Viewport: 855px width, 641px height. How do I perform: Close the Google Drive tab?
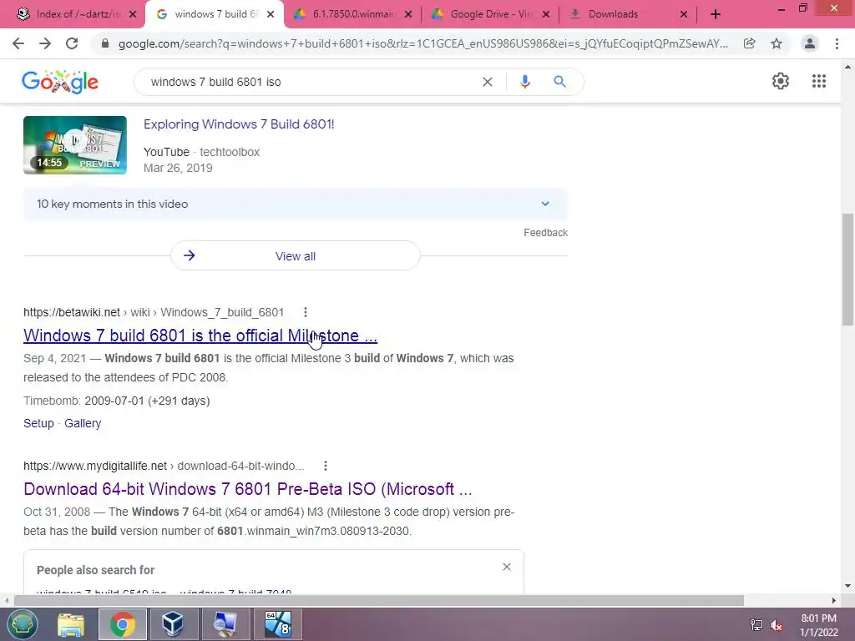pos(546,14)
